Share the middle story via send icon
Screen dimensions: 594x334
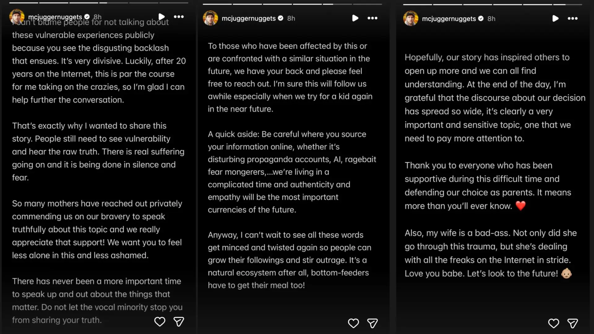point(372,323)
